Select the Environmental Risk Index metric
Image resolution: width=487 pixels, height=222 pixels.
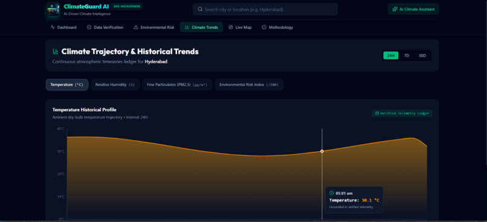click(x=249, y=85)
